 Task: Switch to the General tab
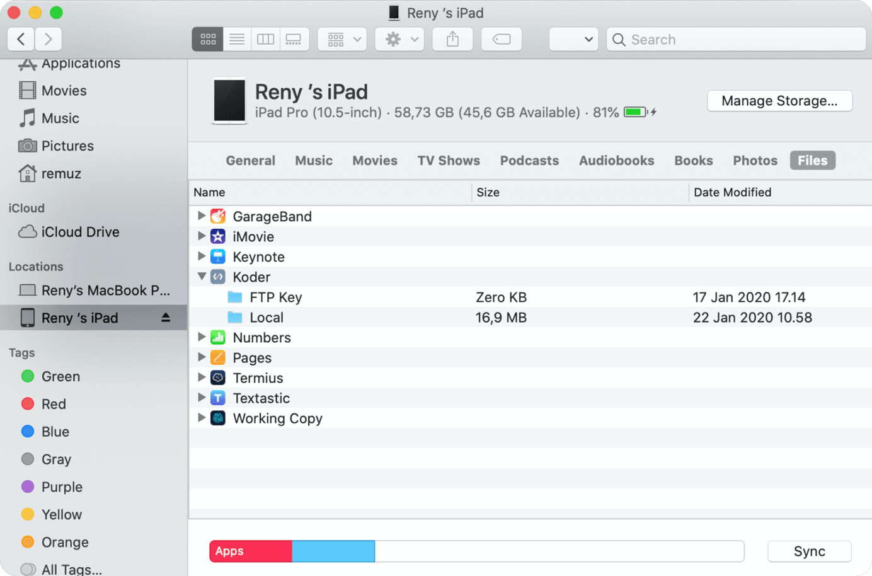click(251, 161)
